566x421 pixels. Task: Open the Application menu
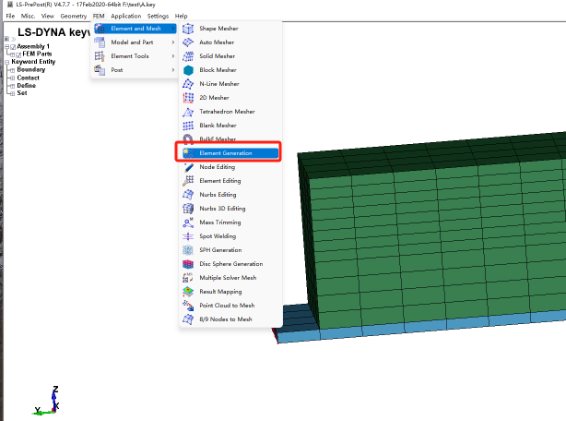coord(126,16)
